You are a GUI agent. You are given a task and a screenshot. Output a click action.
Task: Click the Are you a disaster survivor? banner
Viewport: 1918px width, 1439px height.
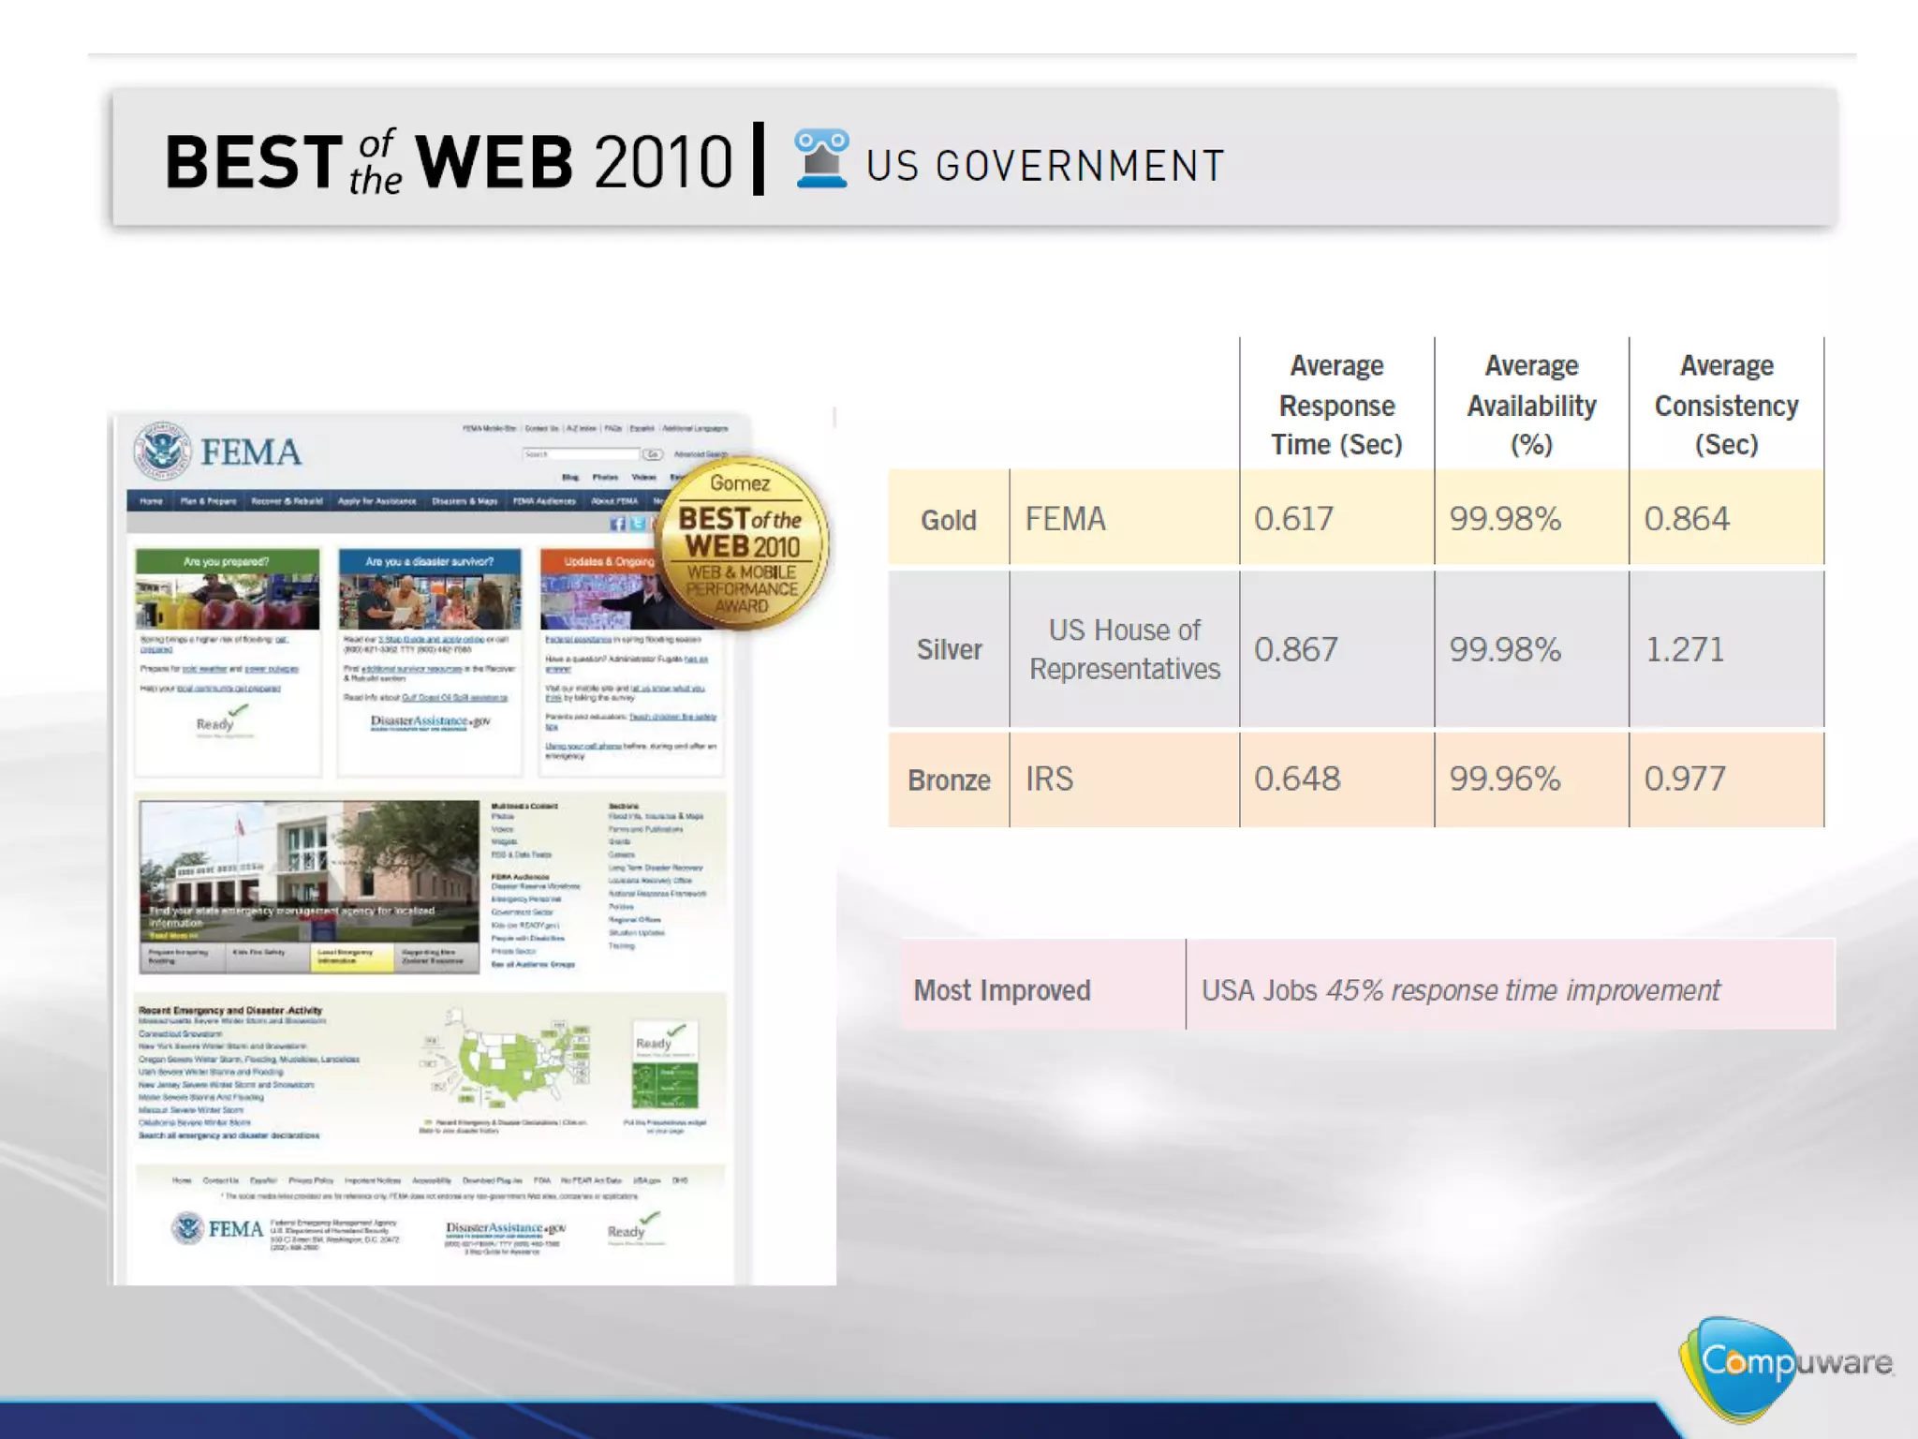click(429, 561)
